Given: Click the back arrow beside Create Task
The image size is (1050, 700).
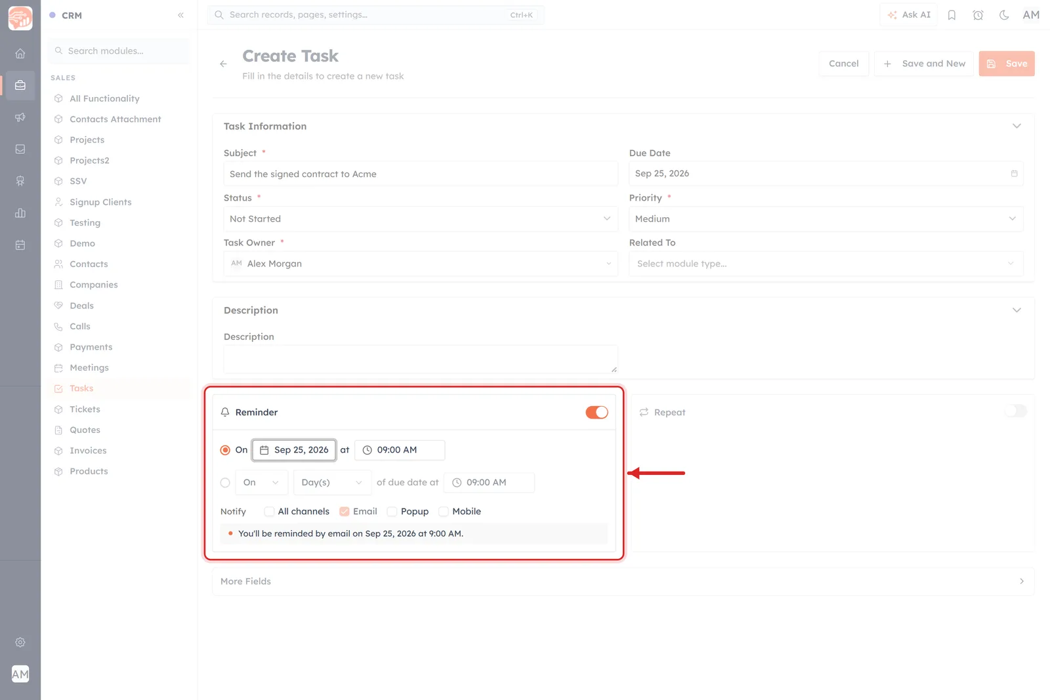Looking at the screenshot, I should [x=223, y=64].
